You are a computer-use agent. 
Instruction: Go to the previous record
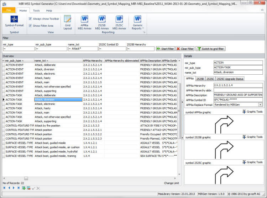pos(9,188)
